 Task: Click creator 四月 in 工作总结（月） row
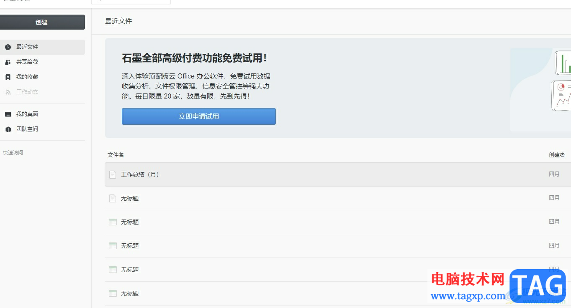click(554, 174)
